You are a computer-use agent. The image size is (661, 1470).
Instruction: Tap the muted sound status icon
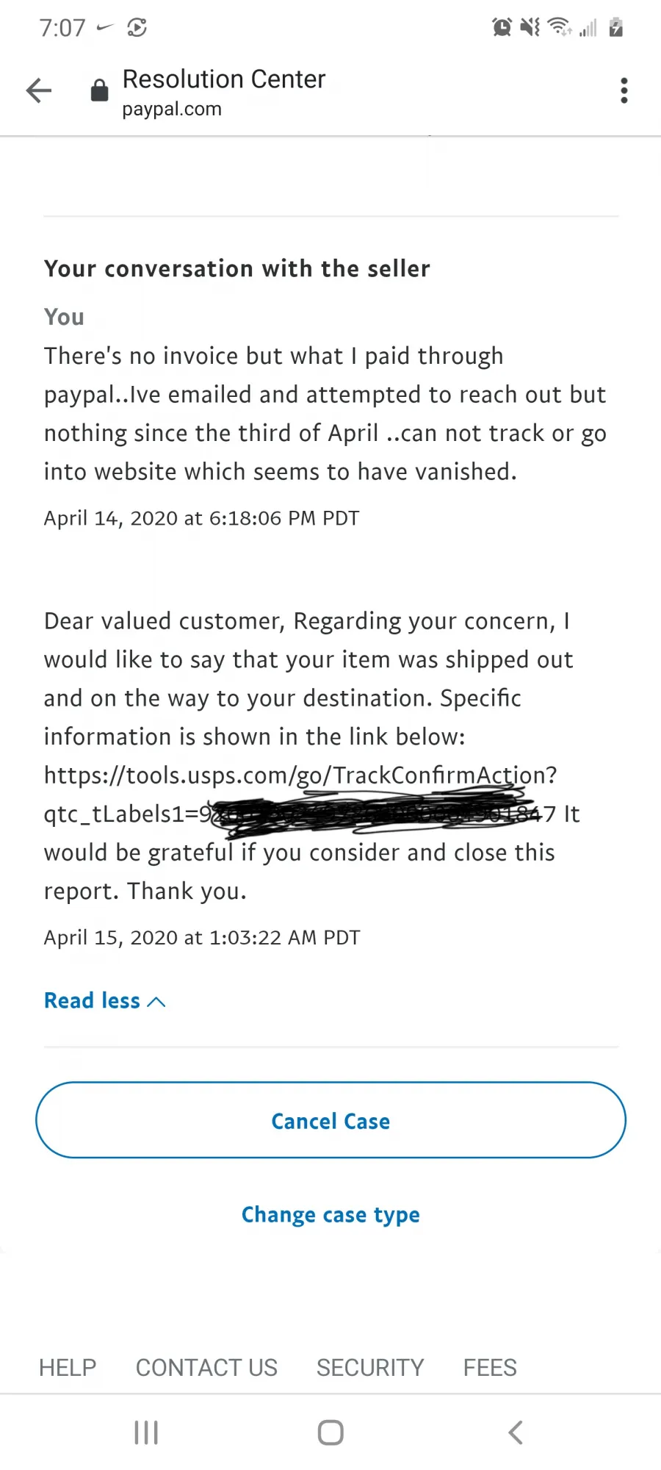(530, 27)
